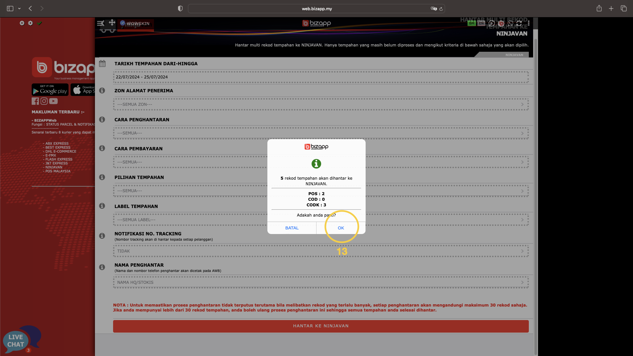Image resolution: width=633 pixels, height=356 pixels.
Task: Click the date range field 22/07/2024 - 25/07/2024
Action: [321, 77]
